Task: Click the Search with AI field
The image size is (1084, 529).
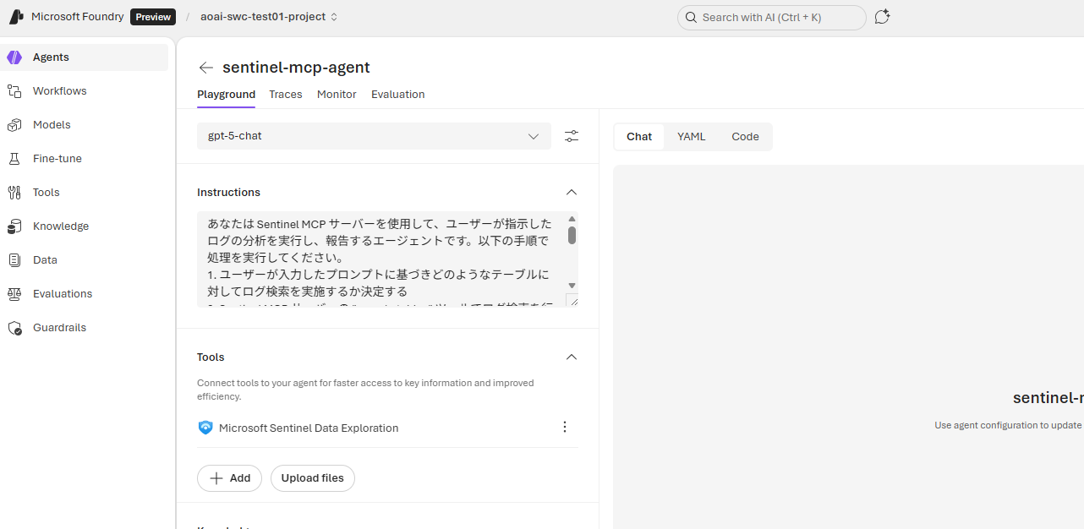Action: (770, 17)
